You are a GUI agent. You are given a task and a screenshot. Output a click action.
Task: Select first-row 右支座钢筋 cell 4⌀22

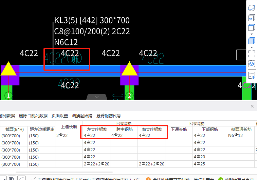tap(151, 136)
